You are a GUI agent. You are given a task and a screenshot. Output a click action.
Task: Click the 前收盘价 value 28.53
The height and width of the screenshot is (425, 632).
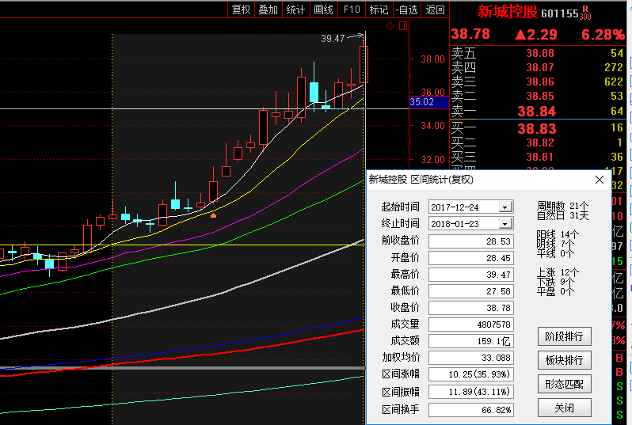(x=471, y=241)
